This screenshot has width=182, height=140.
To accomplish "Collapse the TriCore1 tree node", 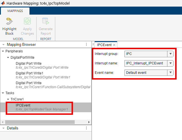I will tap(8, 99).
